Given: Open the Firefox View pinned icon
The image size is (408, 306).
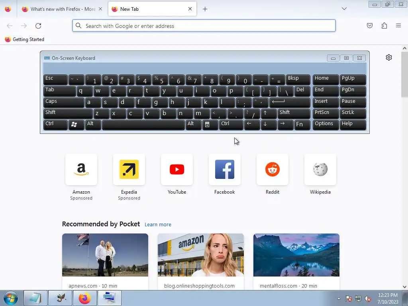Looking at the screenshot, I should tap(8, 9).
